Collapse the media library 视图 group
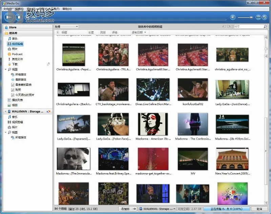Viewport: 271px width, 214px height. point(5,69)
